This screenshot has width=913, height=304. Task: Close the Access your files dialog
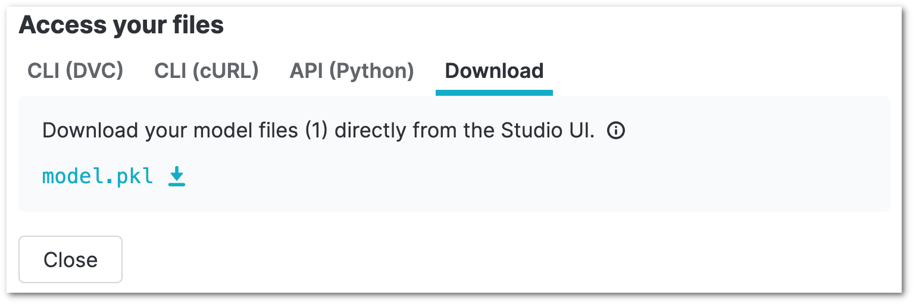71,259
